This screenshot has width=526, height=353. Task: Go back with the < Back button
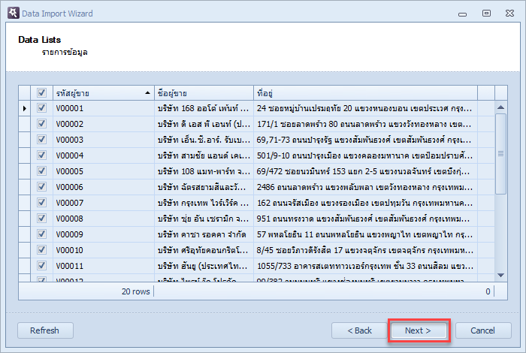point(359,330)
